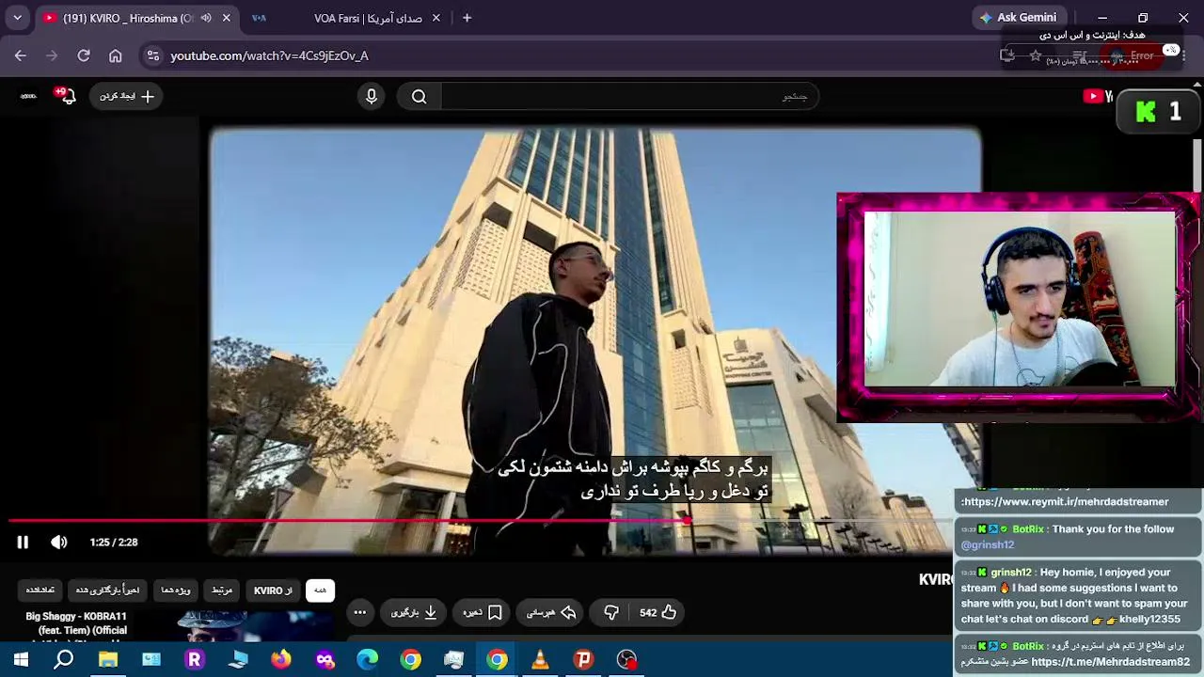1204x677 pixels.
Task: Start voice search with microphone icon
Action: 372,96
